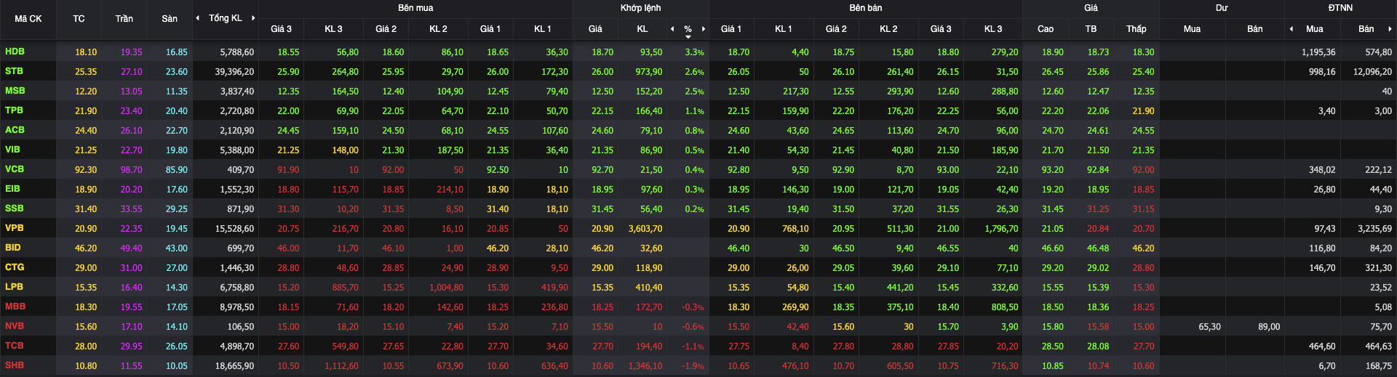Viewport: 1397px width, 377px height.
Task: Click the ĐTNN group header
Action: 1340,8
